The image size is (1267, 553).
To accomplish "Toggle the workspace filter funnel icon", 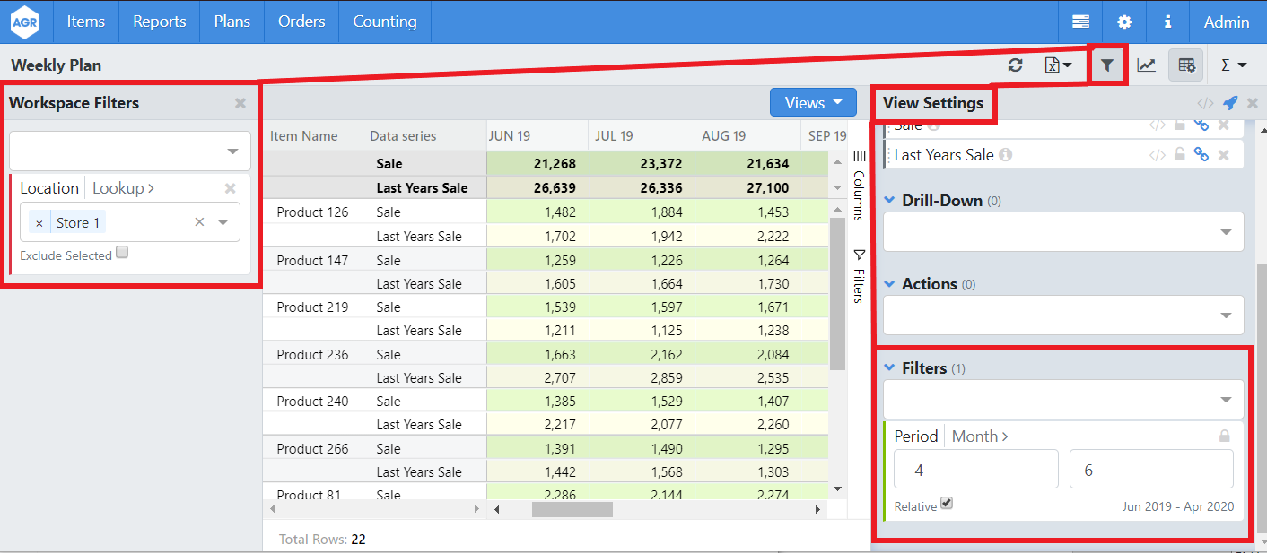I will coord(1107,65).
